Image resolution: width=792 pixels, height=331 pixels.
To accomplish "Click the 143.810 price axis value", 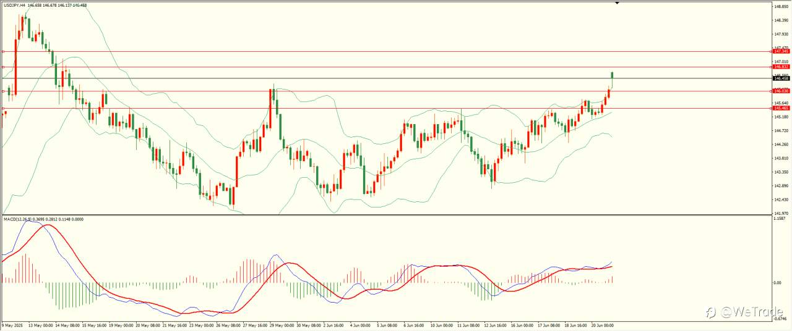I will pyautogui.click(x=781, y=158).
